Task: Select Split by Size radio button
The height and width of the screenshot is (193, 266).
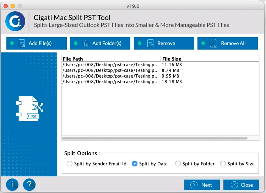Action: [x=223, y=164]
